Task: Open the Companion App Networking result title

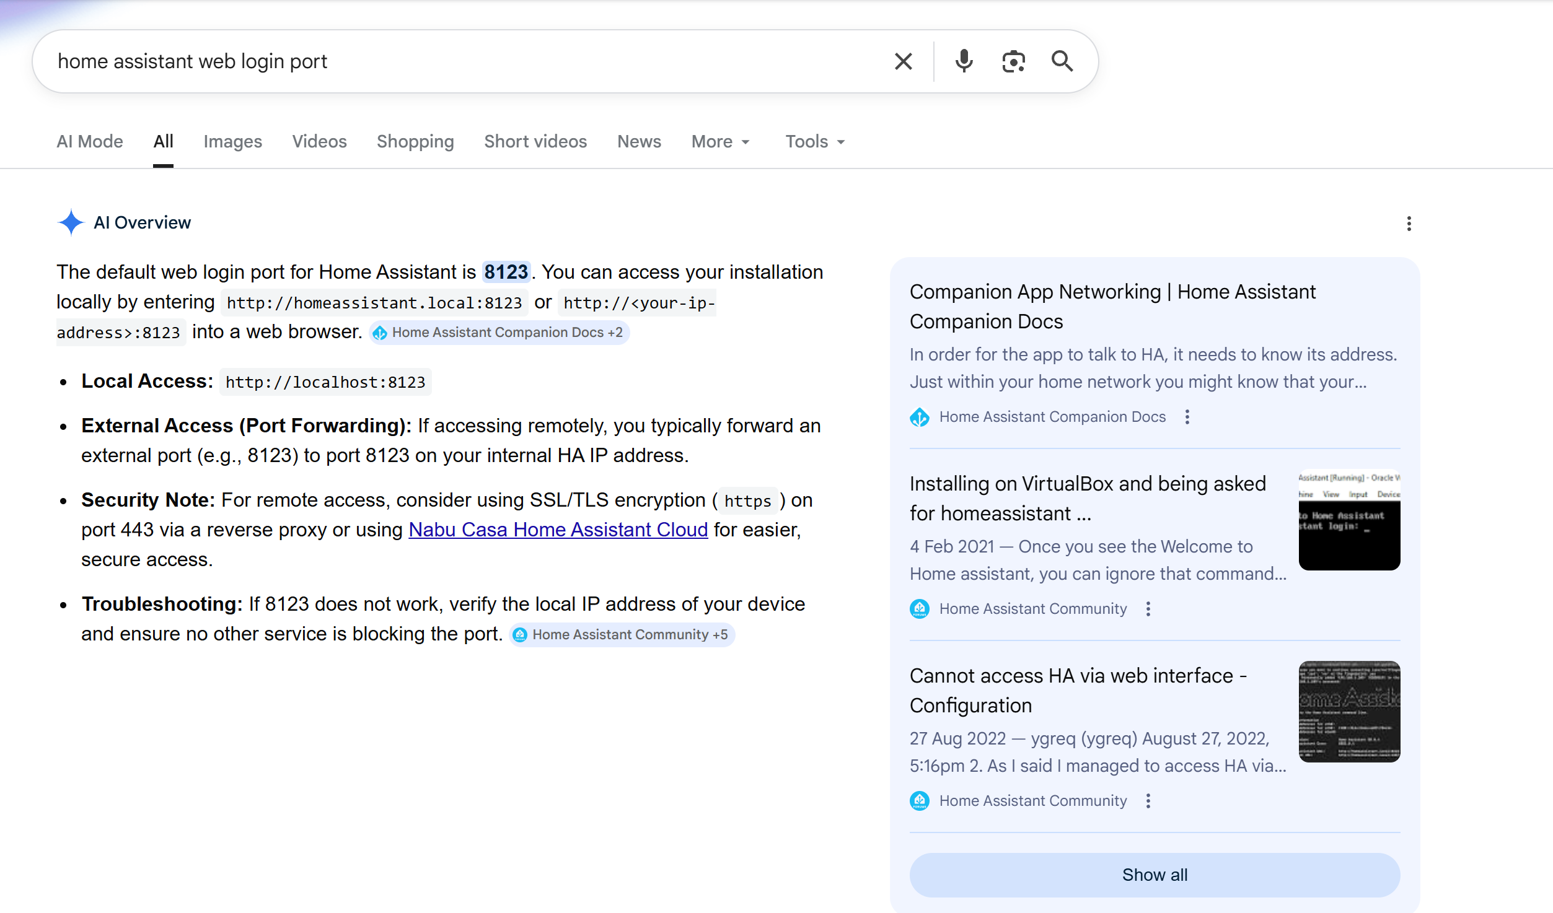Action: pos(1112,307)
